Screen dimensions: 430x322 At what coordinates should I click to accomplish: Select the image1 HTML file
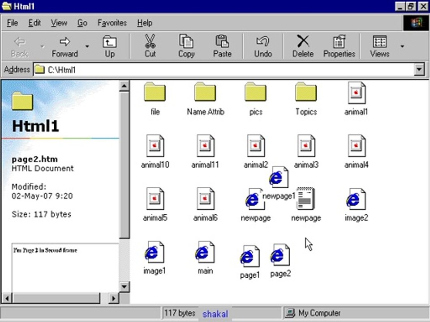[x=155, y=258]
